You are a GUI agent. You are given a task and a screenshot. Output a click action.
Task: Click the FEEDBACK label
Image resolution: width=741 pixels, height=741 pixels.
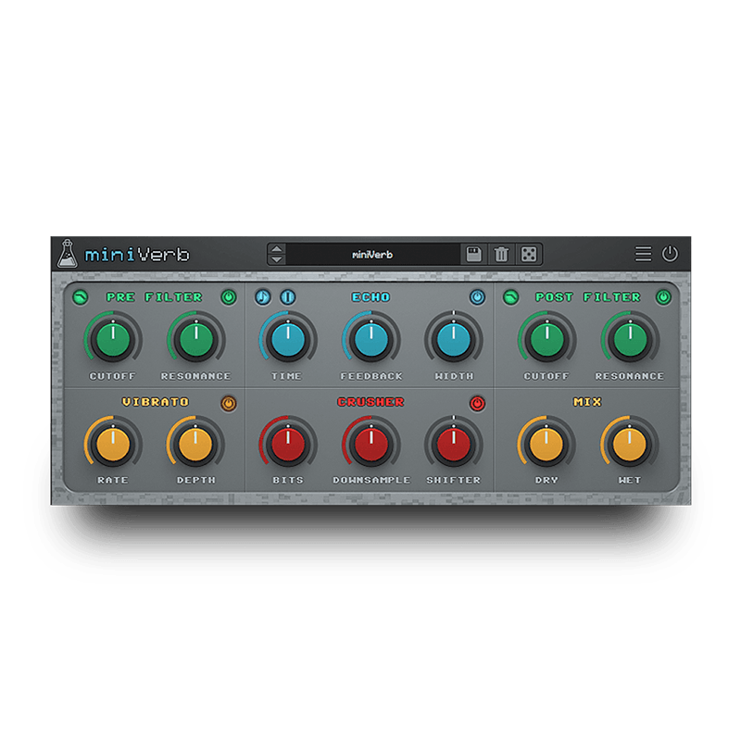click(x=371, y=376)
